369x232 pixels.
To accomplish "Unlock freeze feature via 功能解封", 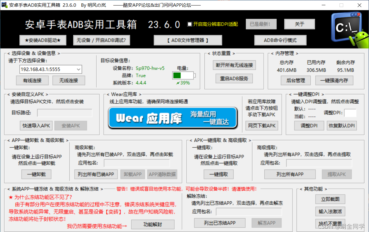I will (153, 224).
